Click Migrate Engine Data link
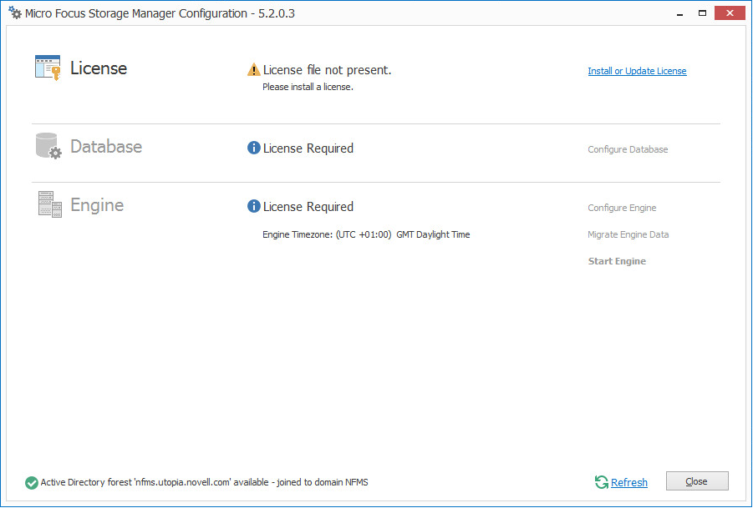The height and width of the screenshot is (508, 753). 628,235
